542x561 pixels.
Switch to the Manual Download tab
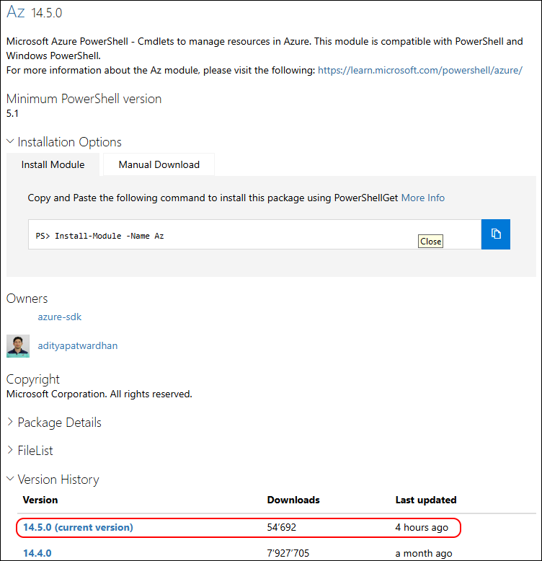[x=159, y=164]
